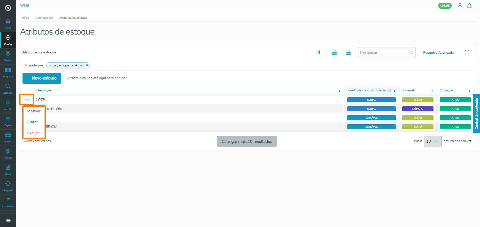The height and width of the screenshot is (227, 480).
Task: Click the TEXTO badge in the LOTE row
Action: click(418, 100)
